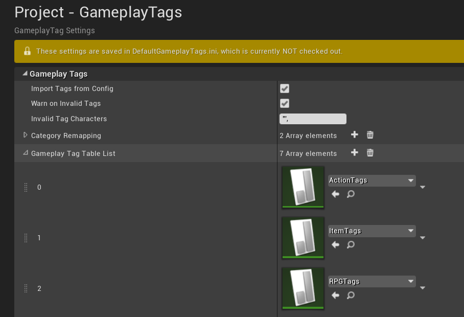Open element options arrow beside ActionTags
Viewport: 464px width, 317px height.
(x=423, y=187)
